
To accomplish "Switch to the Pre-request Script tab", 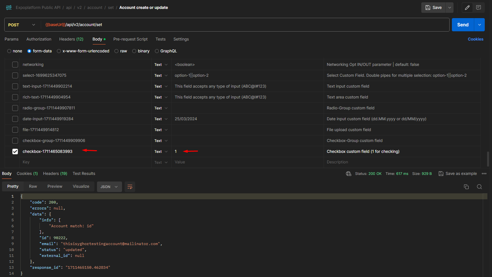I will tap(130, 39).
